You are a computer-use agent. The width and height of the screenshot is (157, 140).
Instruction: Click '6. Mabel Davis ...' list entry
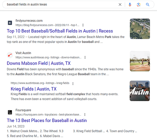point(52,136)
